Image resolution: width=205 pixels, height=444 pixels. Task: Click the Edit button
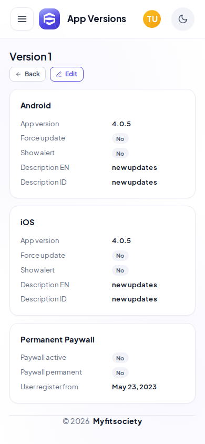point(67,74)
